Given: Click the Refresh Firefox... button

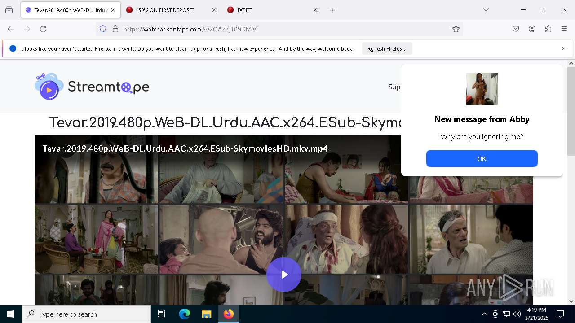Looking at the screenshot, I should coord(387,49).
